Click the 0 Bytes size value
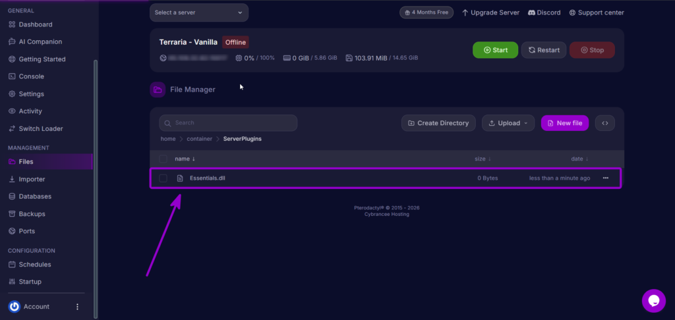The width and height of the screenshot is (675, 320). coord(488,178)
